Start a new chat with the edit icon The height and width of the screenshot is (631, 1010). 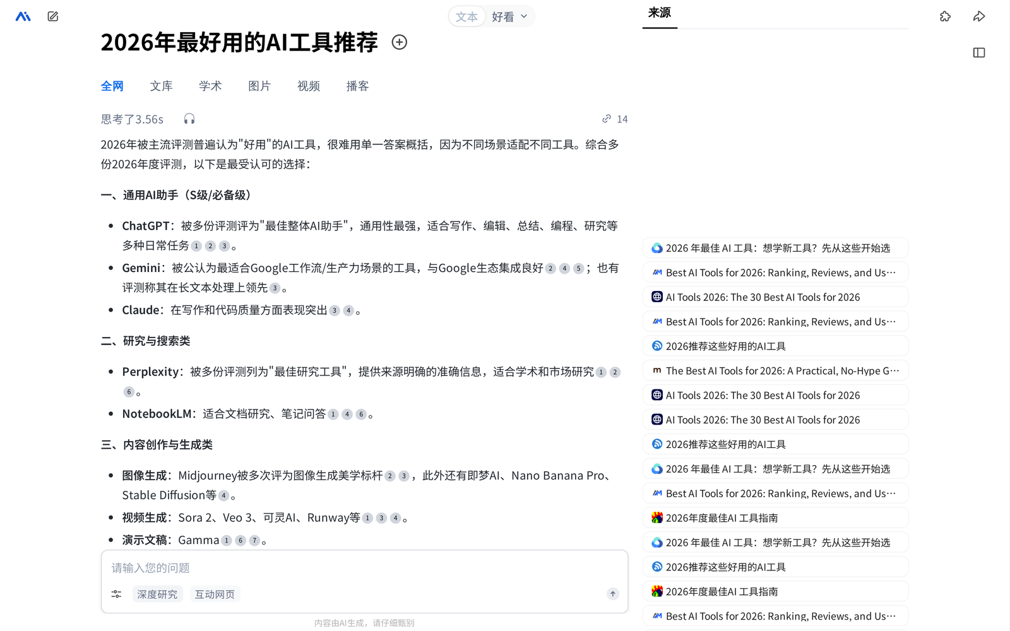point(53,16)
